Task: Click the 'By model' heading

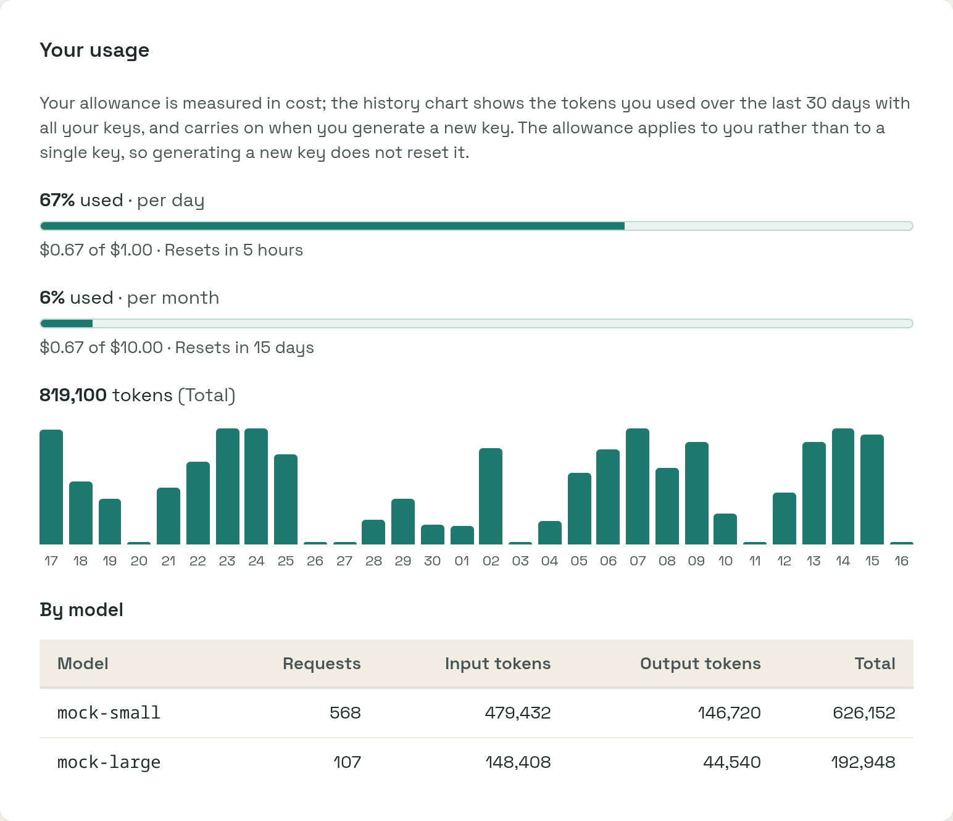Action: pos(81,610)
